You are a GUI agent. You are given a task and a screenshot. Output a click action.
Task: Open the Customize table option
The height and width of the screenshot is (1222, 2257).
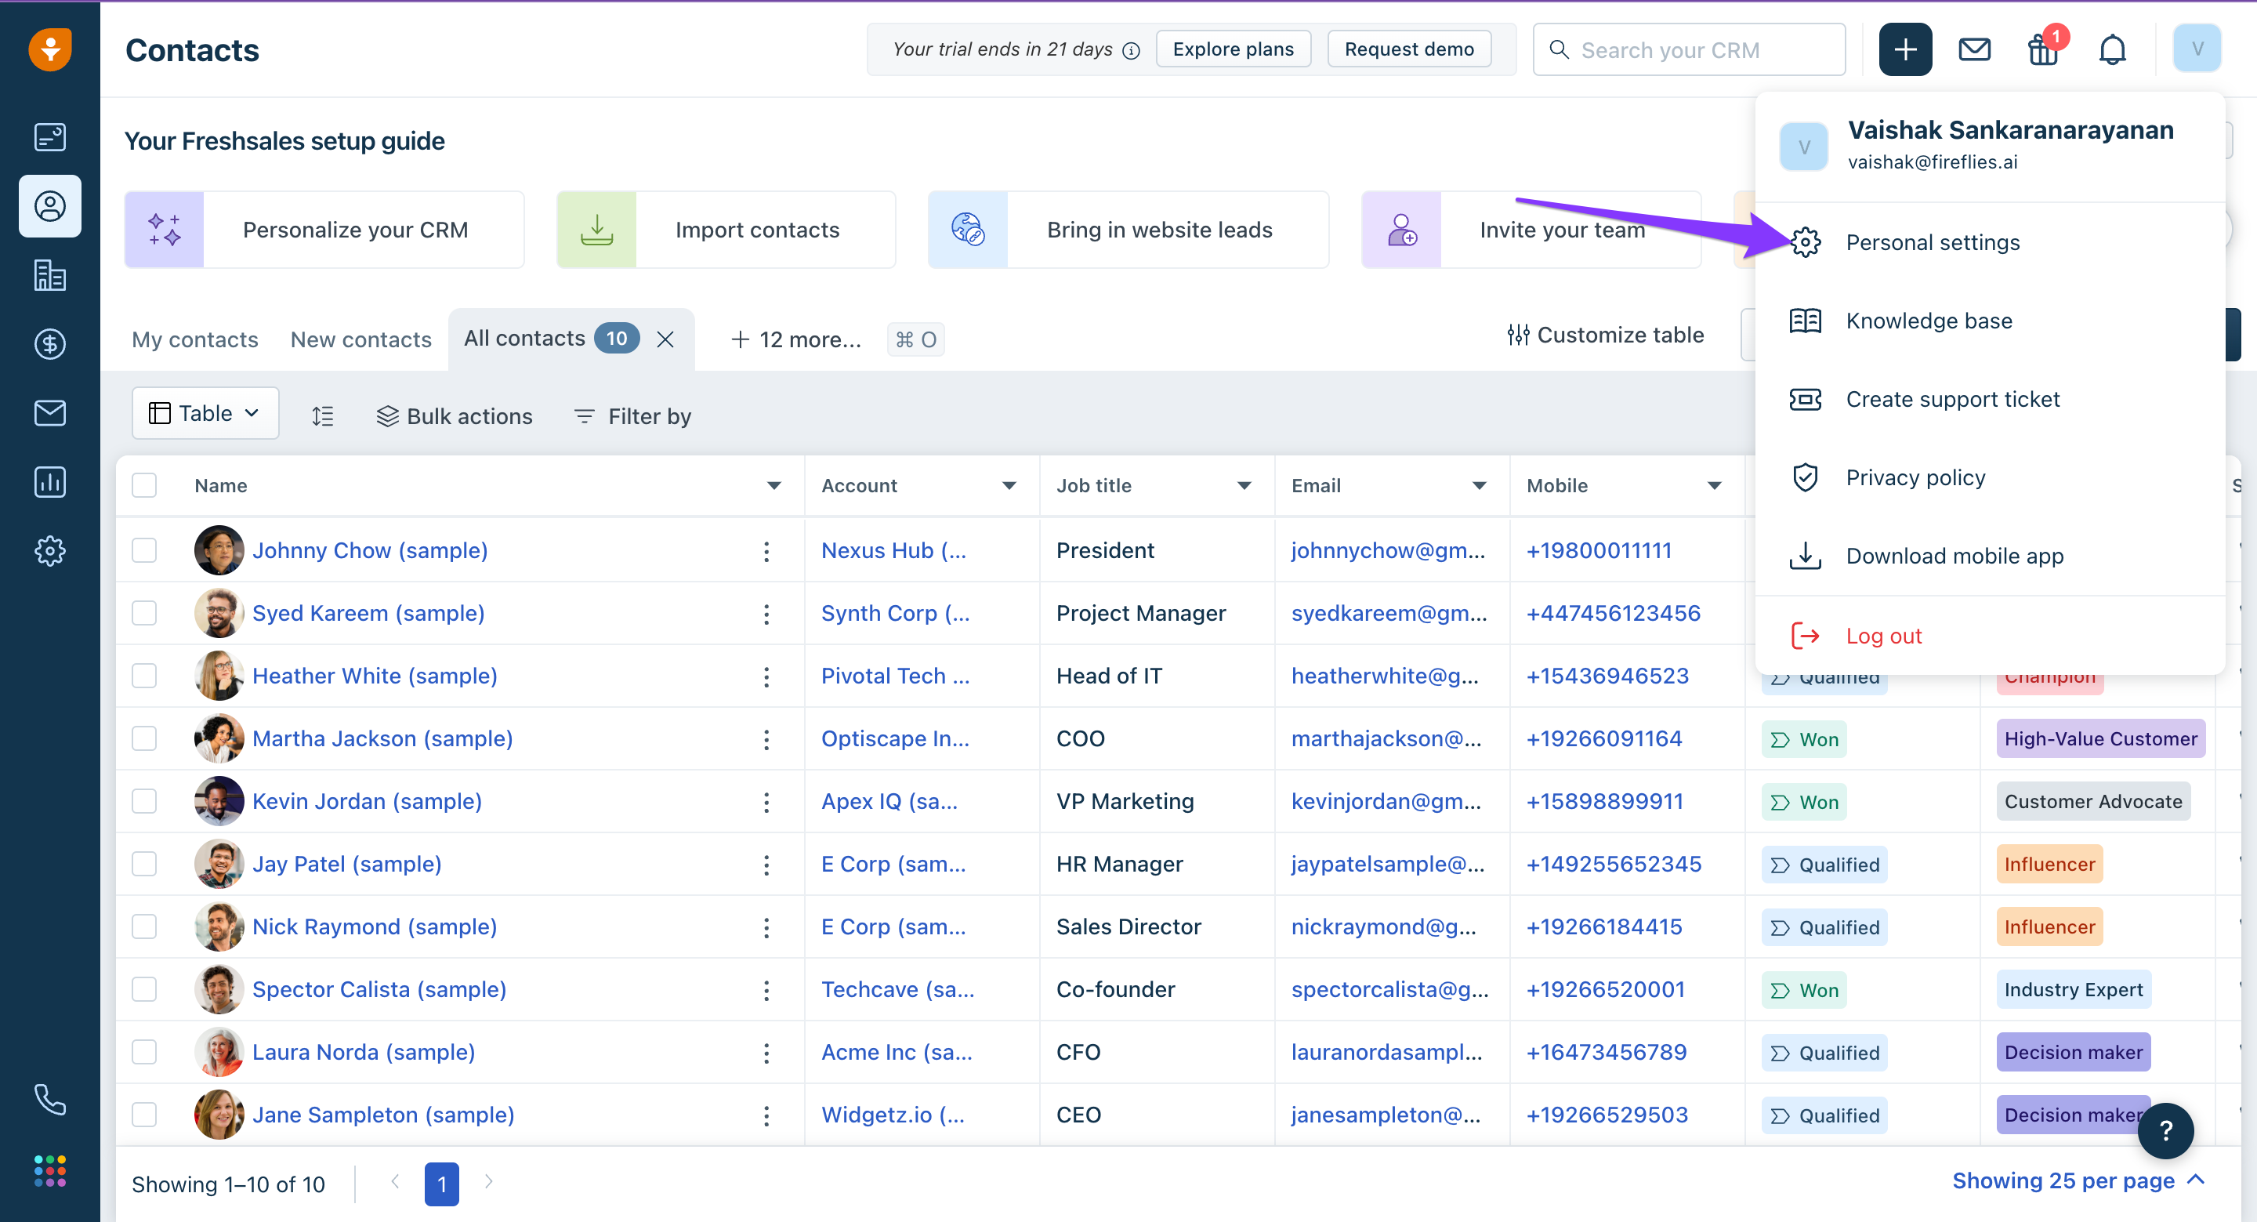click(1605, 335)
